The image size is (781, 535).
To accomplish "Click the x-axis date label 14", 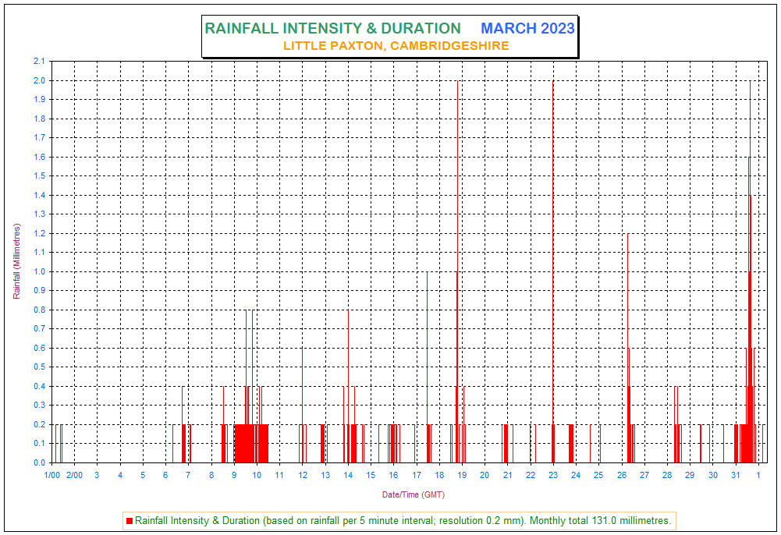I will [348, 475].
